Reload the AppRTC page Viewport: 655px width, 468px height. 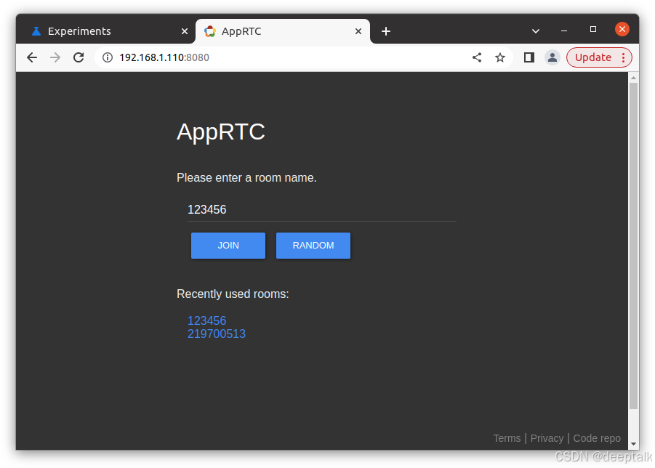(x=79, y=57)
